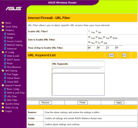Image resolution: width=138 pixels, height=128 pixels.
Task: Open the RADIUS Setting link
Action: [15, 45]
